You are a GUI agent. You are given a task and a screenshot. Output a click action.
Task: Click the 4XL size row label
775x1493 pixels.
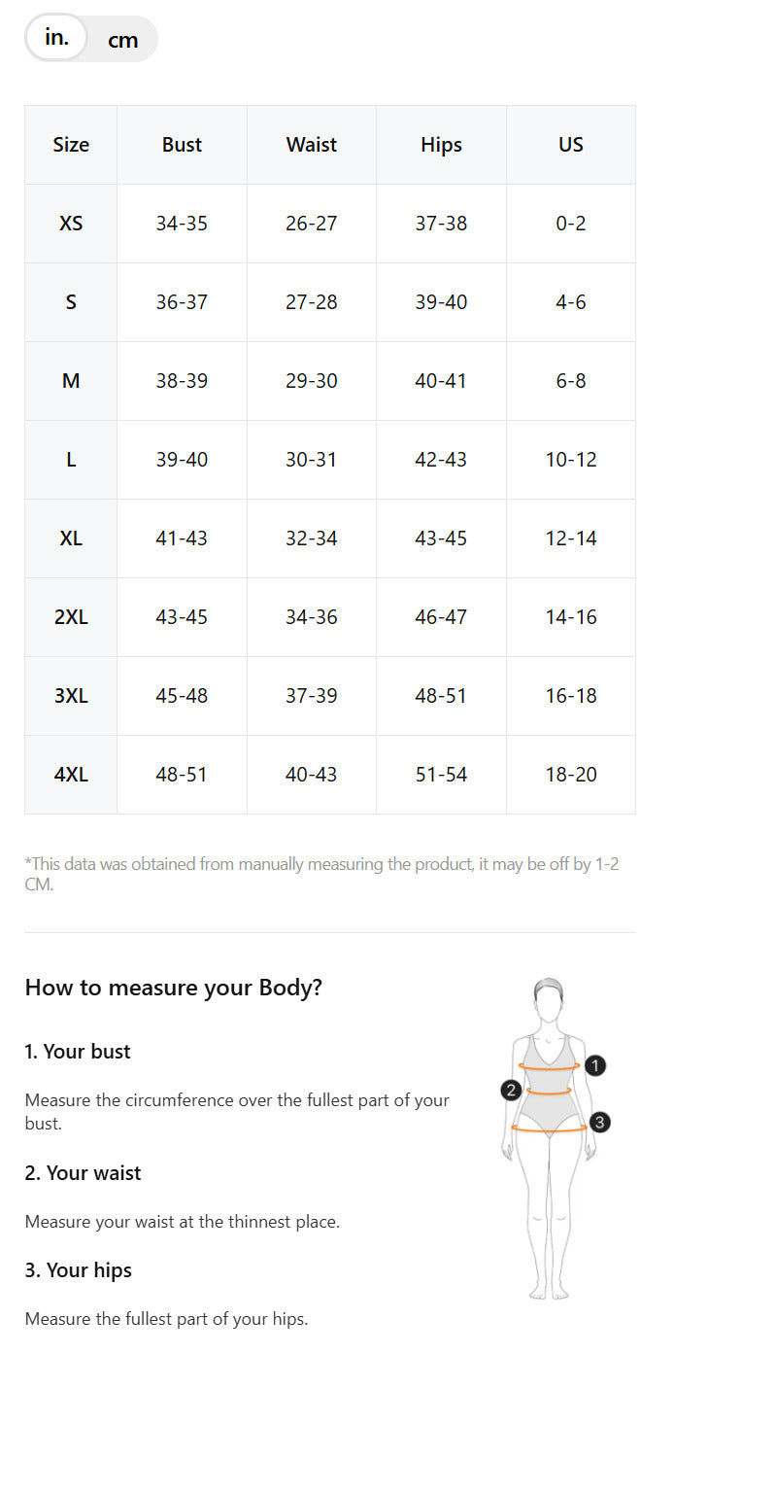tap(71, 775)
